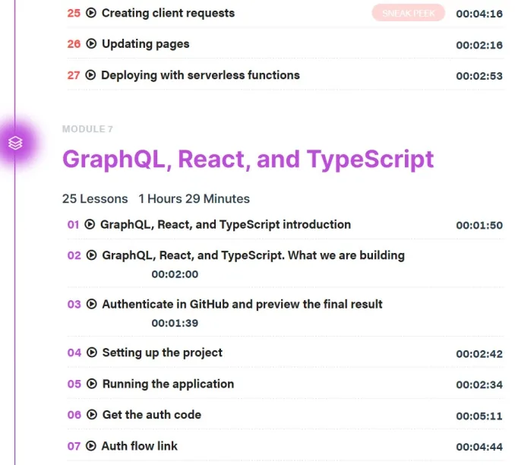Viewport: 518px width, 465px height.
Task: Click duration 00:02:00
Action: [x=175, y=274]
